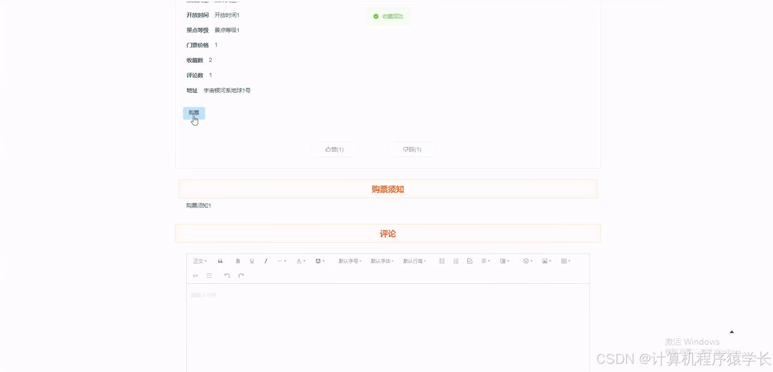Click the 购票 ticket purchase button
Screen dimensions: 773x372
pyautogui.click(x=194, y=113)
